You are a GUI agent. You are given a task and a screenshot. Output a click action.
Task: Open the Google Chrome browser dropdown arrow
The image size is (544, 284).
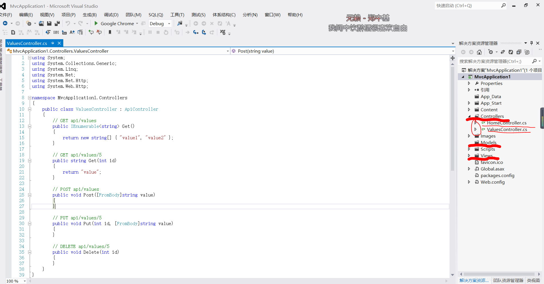pos(137,23)
